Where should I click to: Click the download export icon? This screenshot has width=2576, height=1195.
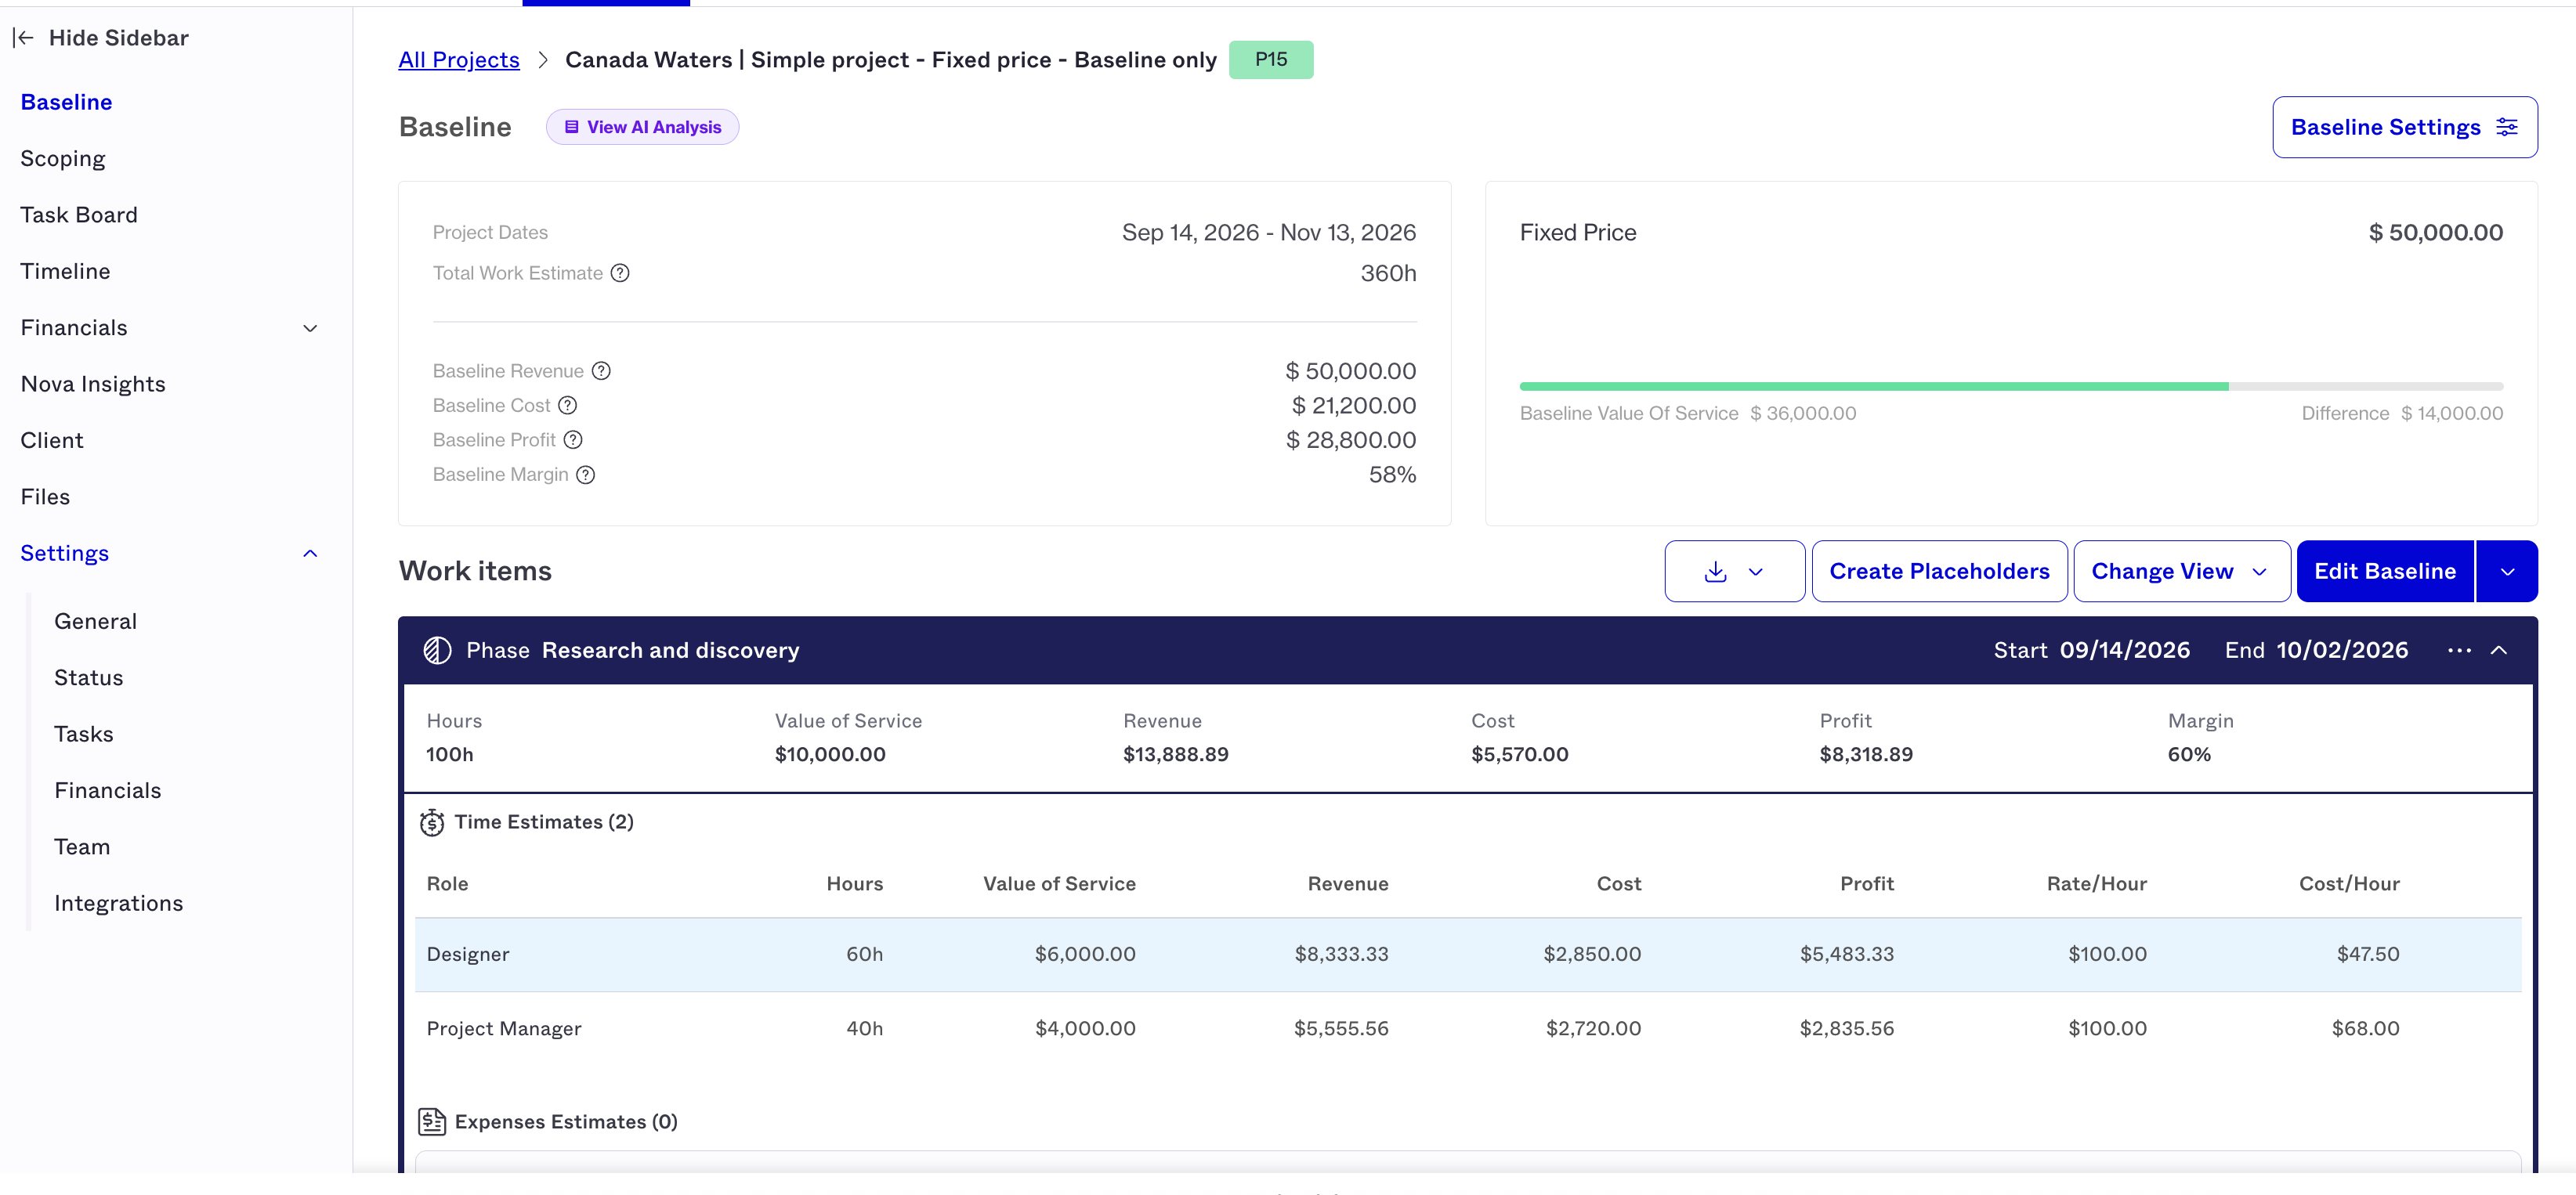1716,572
